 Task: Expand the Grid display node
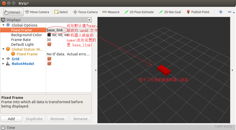pos(3,59)
